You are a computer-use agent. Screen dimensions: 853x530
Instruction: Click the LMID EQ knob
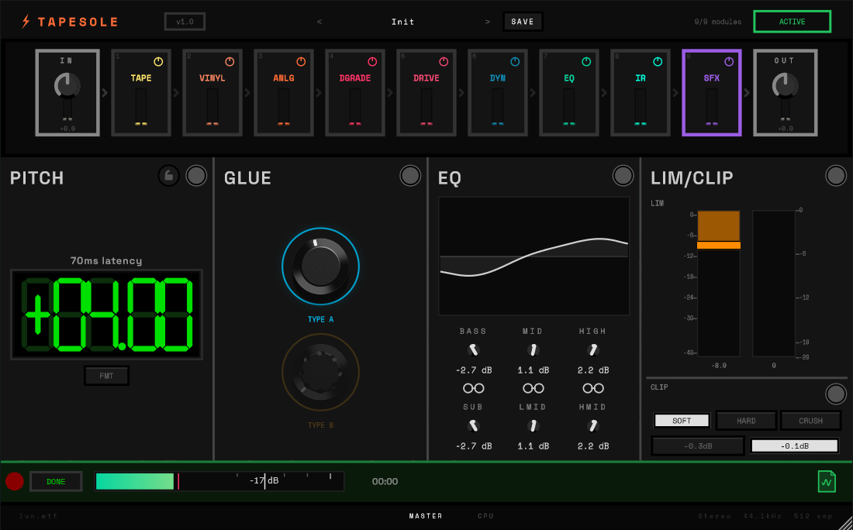534,425
